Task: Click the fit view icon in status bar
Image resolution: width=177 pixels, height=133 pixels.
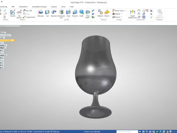Action: coord(150,132)
